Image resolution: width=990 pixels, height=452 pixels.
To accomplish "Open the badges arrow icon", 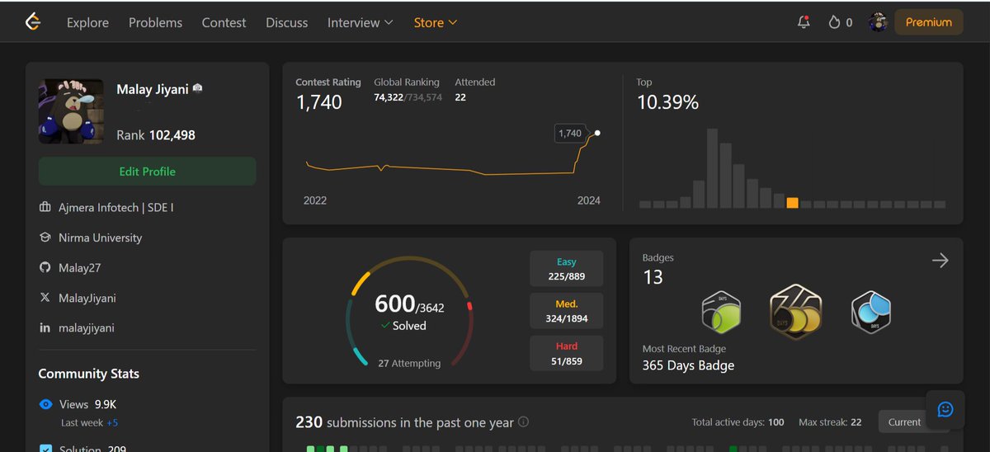I will pos(940,261).
